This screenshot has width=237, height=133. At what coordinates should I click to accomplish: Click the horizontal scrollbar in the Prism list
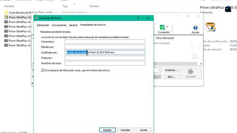tap(175, 64)
